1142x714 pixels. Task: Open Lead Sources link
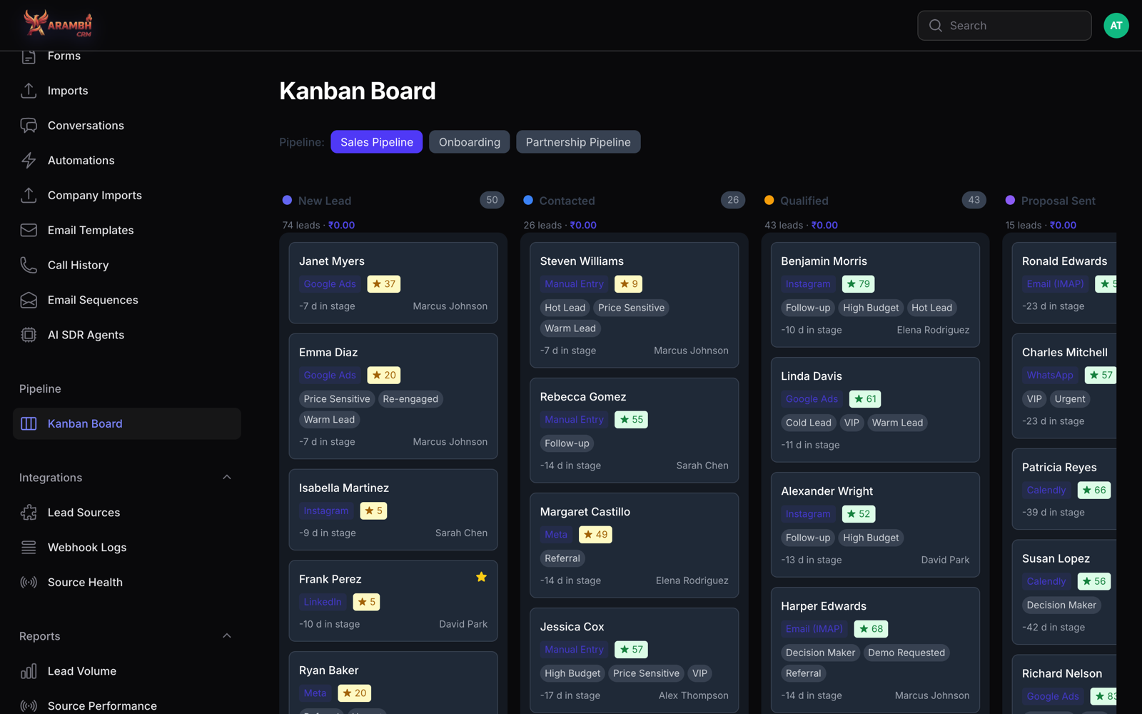point(84,513)
